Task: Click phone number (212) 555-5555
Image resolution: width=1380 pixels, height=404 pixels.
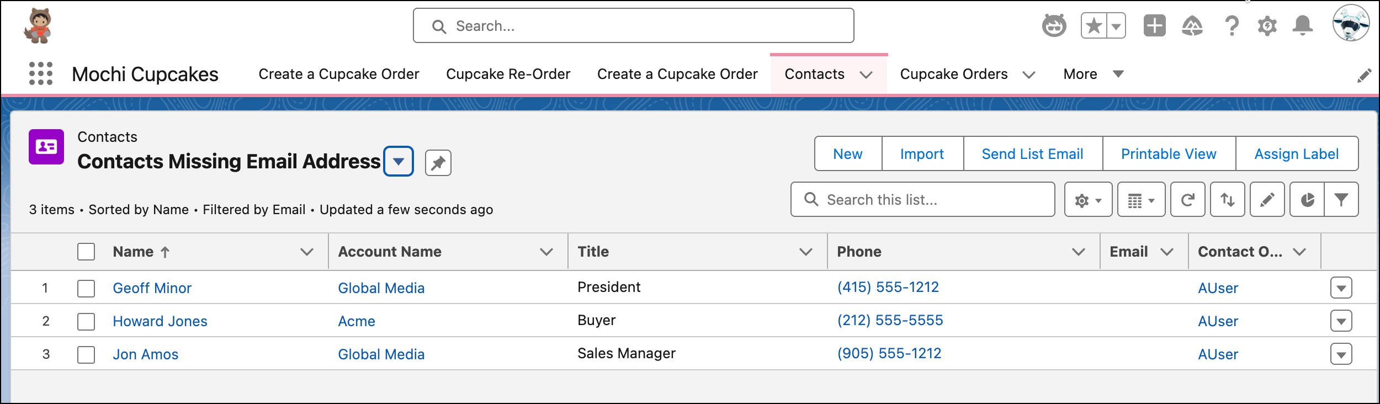Action: [890, 320]
